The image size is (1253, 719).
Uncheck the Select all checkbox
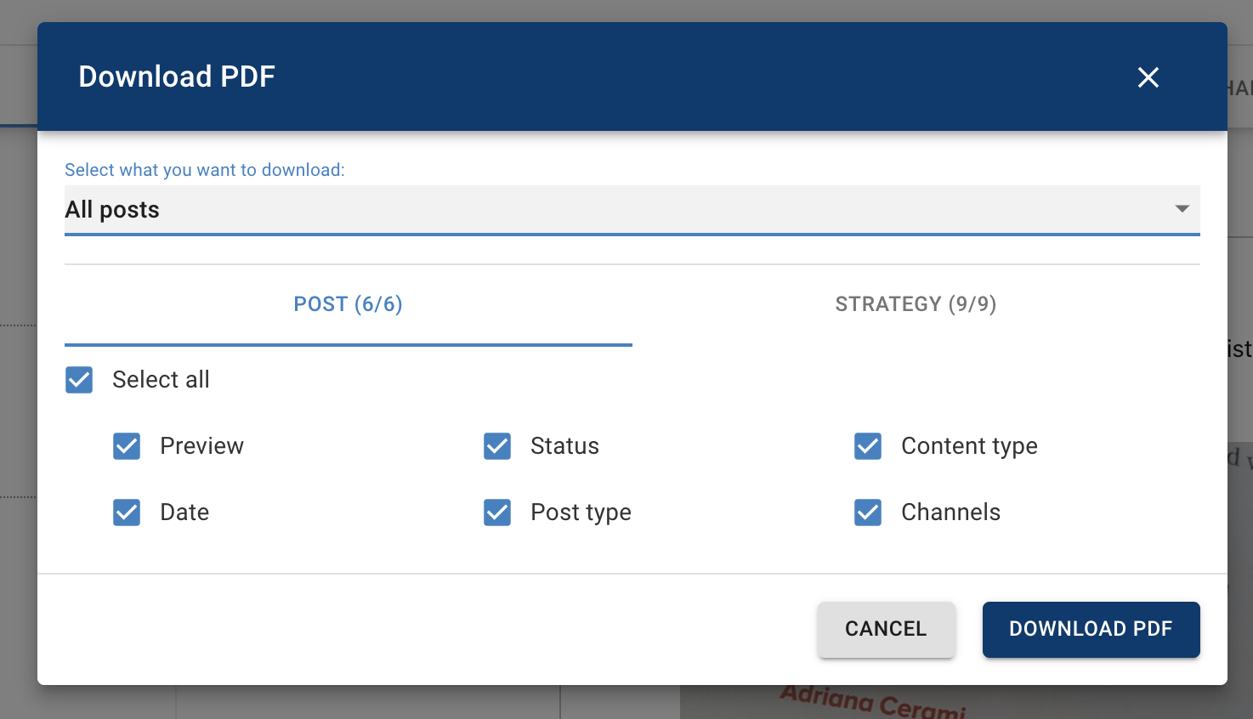coord(79,380)
